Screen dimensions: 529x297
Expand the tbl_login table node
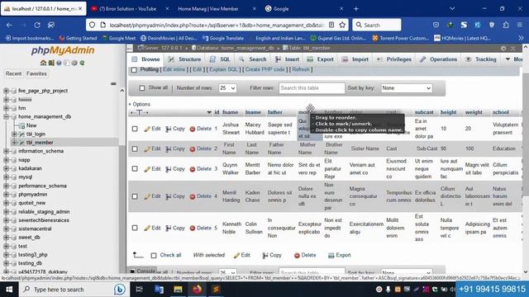coord(14,134)
